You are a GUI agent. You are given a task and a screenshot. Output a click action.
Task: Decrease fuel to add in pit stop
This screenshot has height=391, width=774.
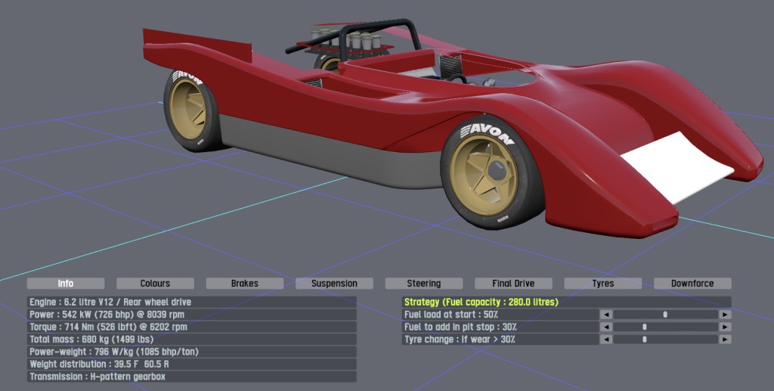point(606,327)
